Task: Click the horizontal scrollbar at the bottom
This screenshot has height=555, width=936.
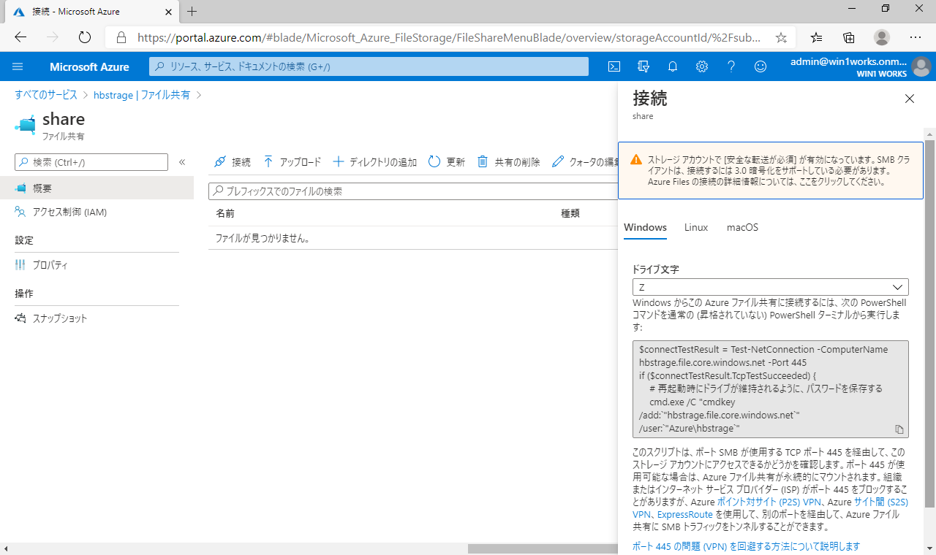Action: [x=542, y=548]
